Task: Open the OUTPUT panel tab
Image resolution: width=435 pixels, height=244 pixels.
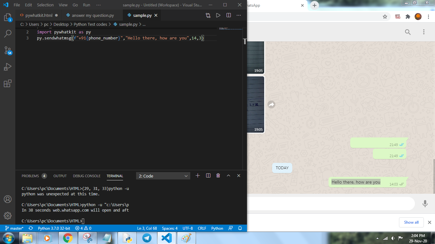Action: pyautogui.click(x=60, y=176)
